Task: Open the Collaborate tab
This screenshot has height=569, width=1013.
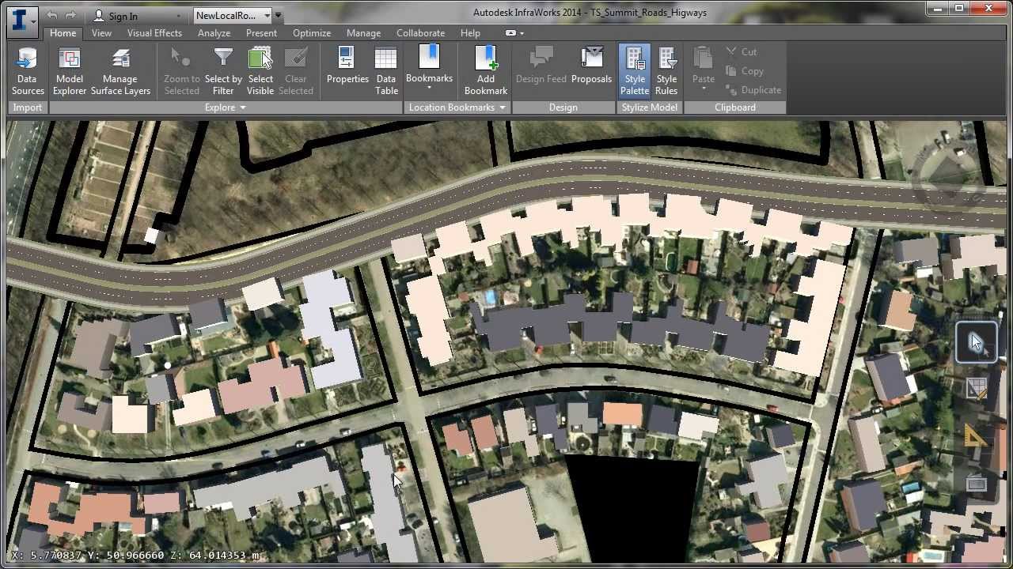Action: tap(420, 33)
